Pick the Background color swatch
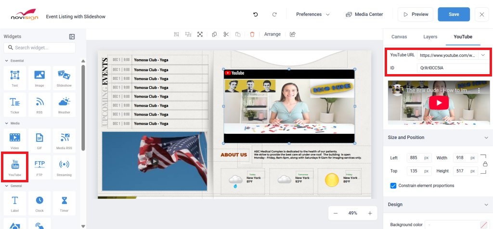This screenshot has width=493, height=229. pyautogui.click(x=483, y=225)
